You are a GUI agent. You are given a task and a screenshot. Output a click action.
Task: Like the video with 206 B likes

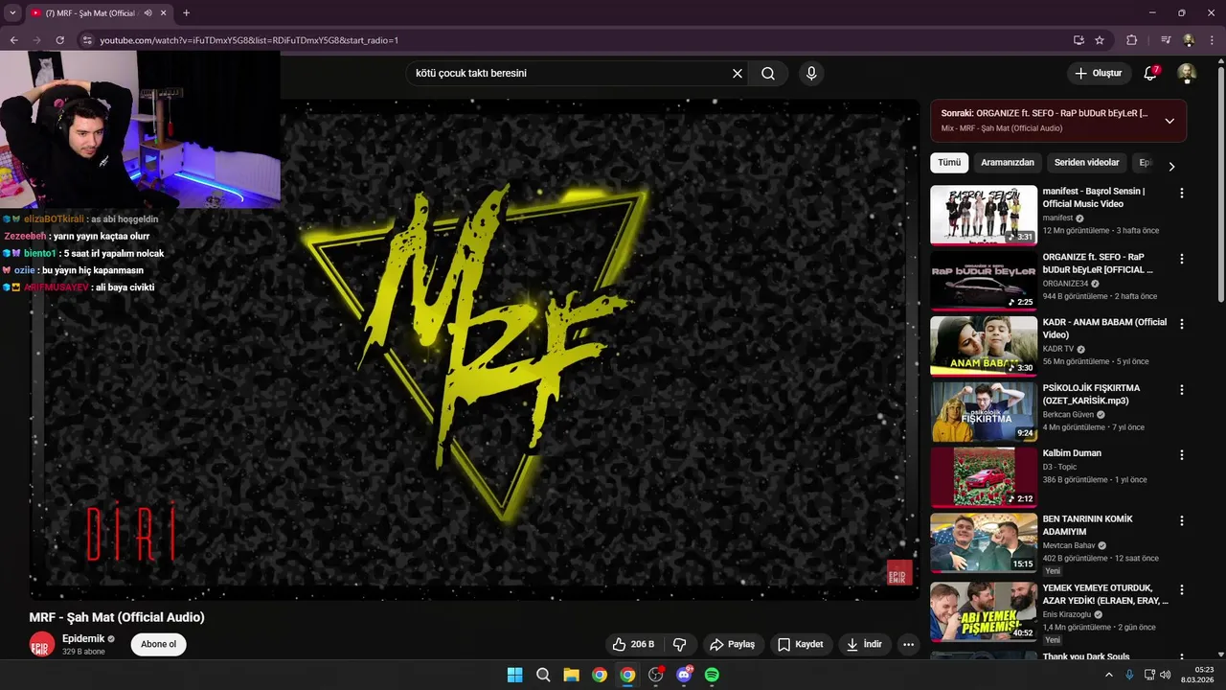coord(633,644)
